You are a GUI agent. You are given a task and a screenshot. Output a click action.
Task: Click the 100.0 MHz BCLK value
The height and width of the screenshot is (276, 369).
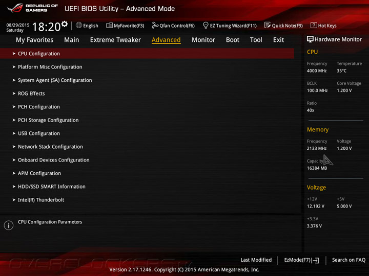point(317,90)
